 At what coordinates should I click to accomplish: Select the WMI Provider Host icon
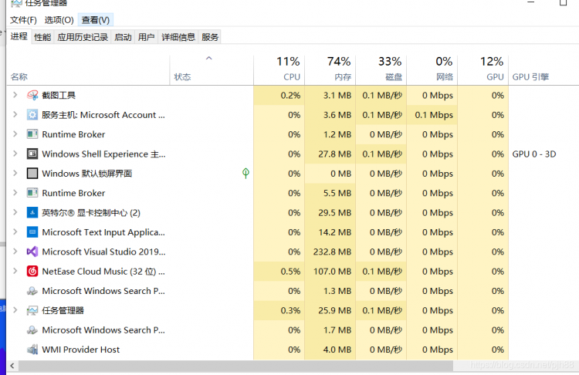(32, 350)
